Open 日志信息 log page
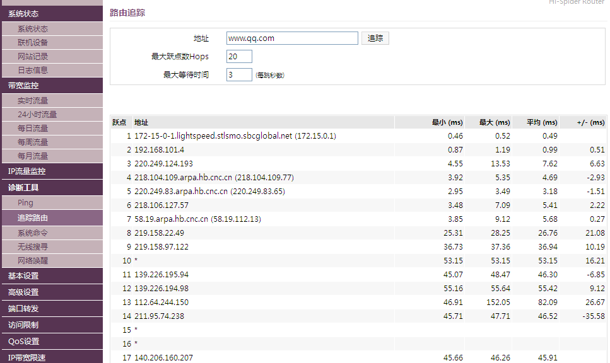 pos(33,71)
